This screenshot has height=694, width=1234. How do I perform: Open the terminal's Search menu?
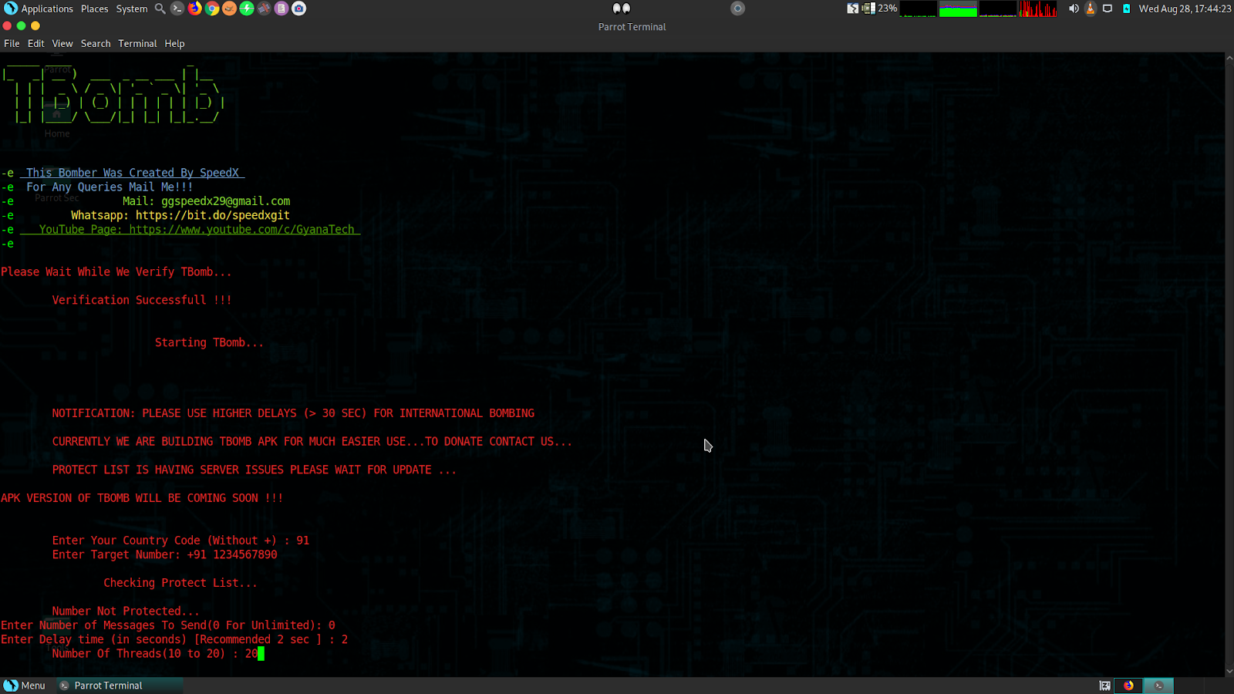[x=96, y=44]
